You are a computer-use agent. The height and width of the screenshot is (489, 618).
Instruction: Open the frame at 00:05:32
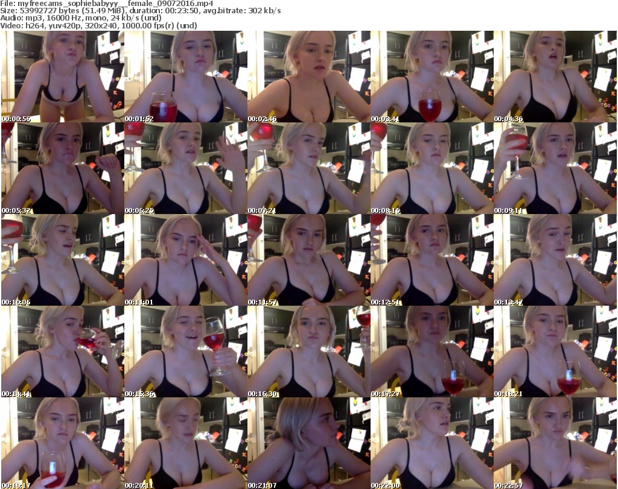tap(63, 168)
